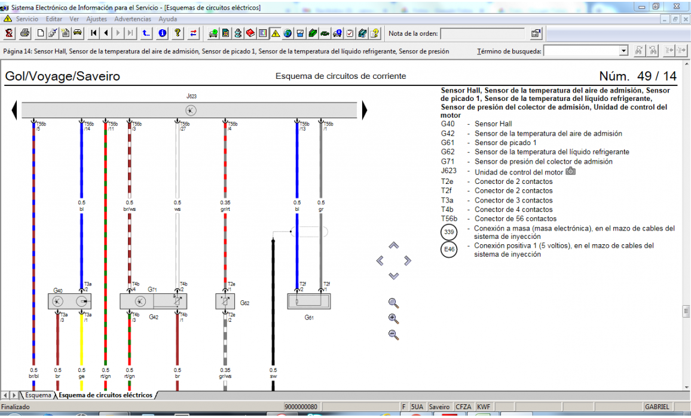Click the printer icon in the toolbar
Viewport: 691px width, 418px height.
pos(25,33)
